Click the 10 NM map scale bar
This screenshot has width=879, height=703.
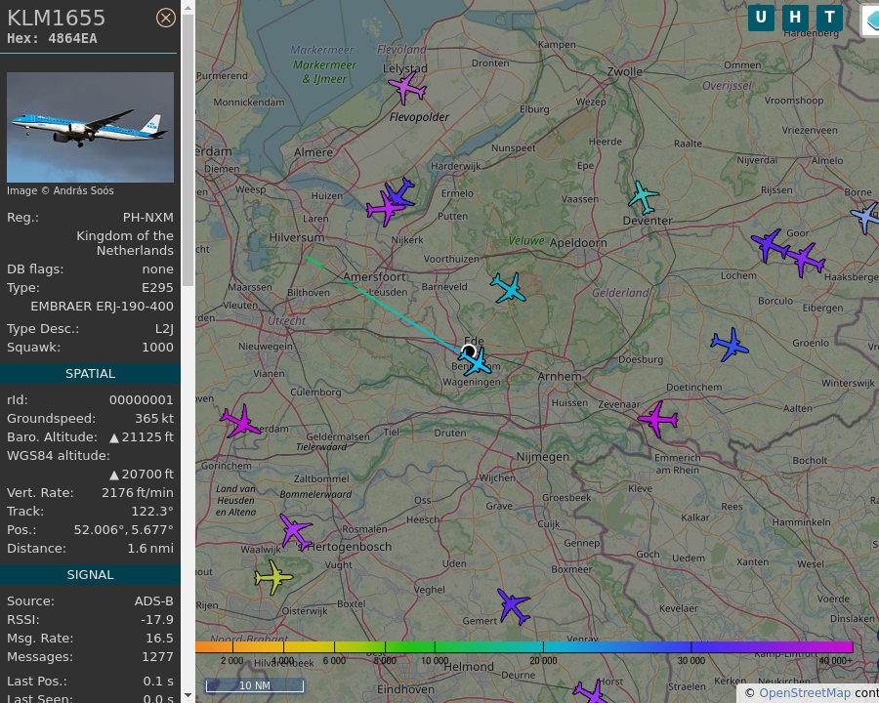[x=255, y=685]
